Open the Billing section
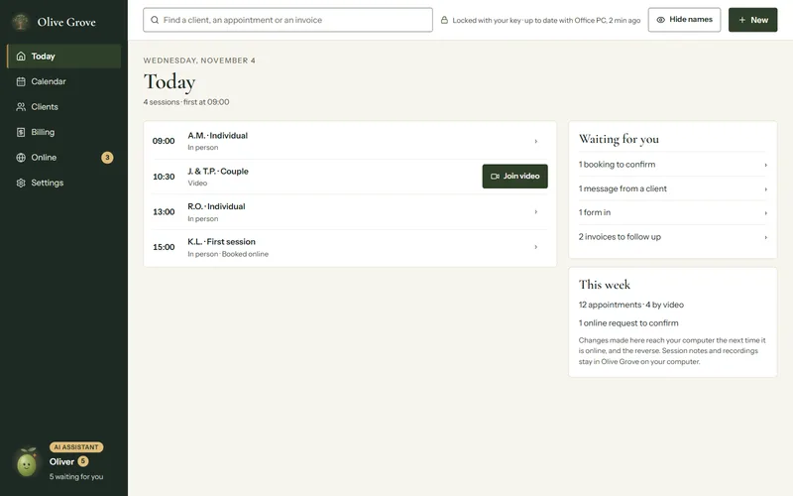The height and width of the screenshot is (496, 793). pos(63,132)
